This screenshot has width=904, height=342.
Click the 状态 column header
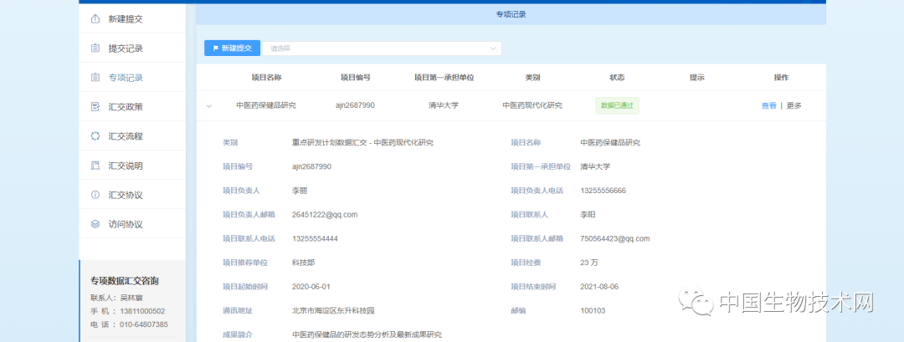pos(617,77)
